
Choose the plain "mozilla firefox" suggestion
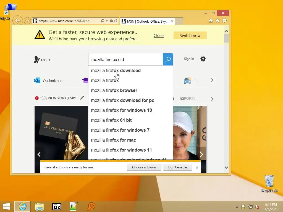[x=130, y=80]
